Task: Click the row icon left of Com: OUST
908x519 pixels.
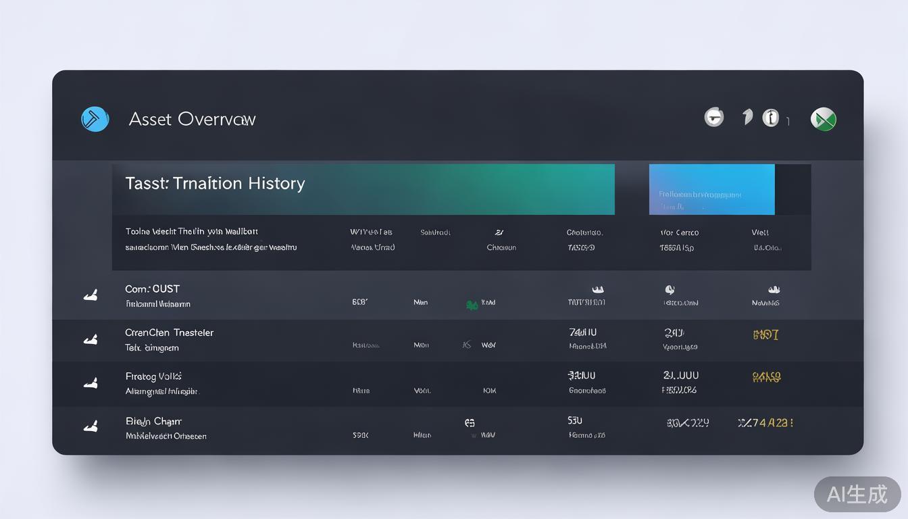Action: click(91, 295)
